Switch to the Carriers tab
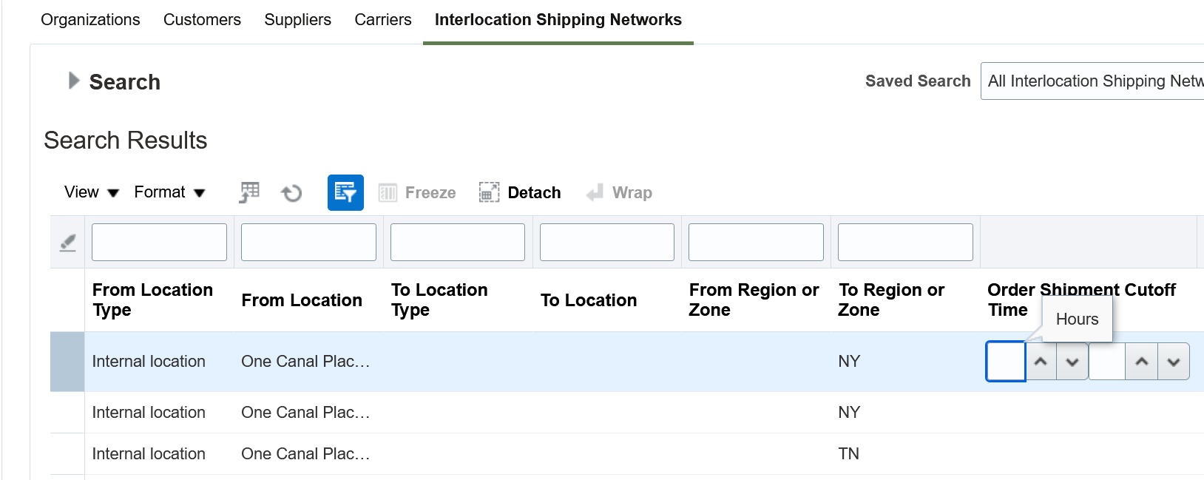1204x480 pixels. [382, 20]
